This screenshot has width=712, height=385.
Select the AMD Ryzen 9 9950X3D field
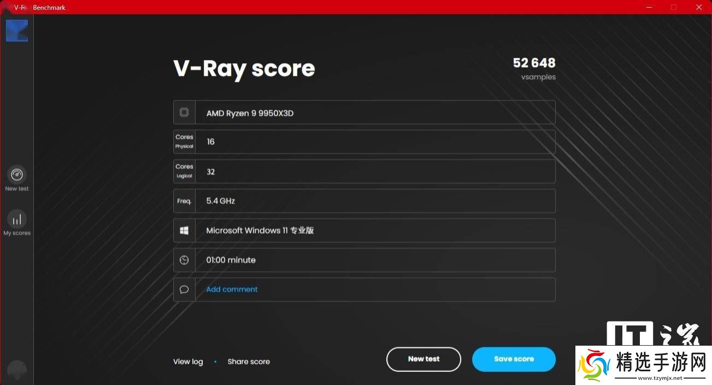pos(375,112)
